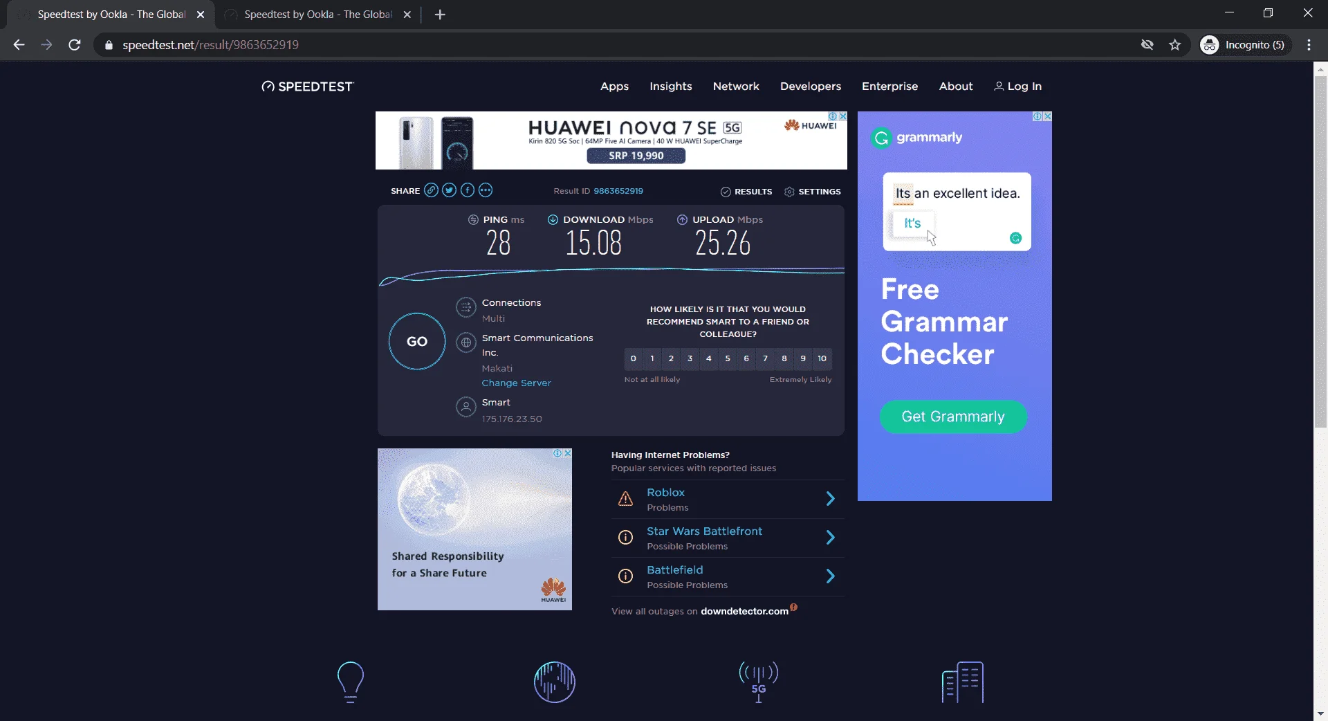The height and width of the screenshot is (721, 1328).
Task: Open Result ID 9863652919 link
Action: click(x=618, y=192)
